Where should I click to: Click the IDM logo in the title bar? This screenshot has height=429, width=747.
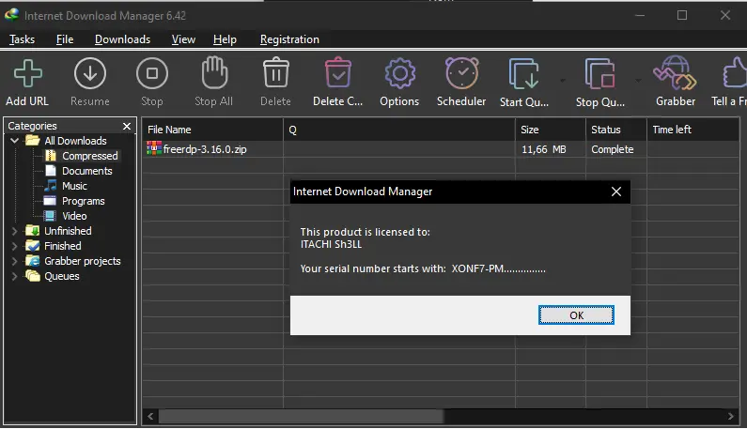(x=11, y=15)
